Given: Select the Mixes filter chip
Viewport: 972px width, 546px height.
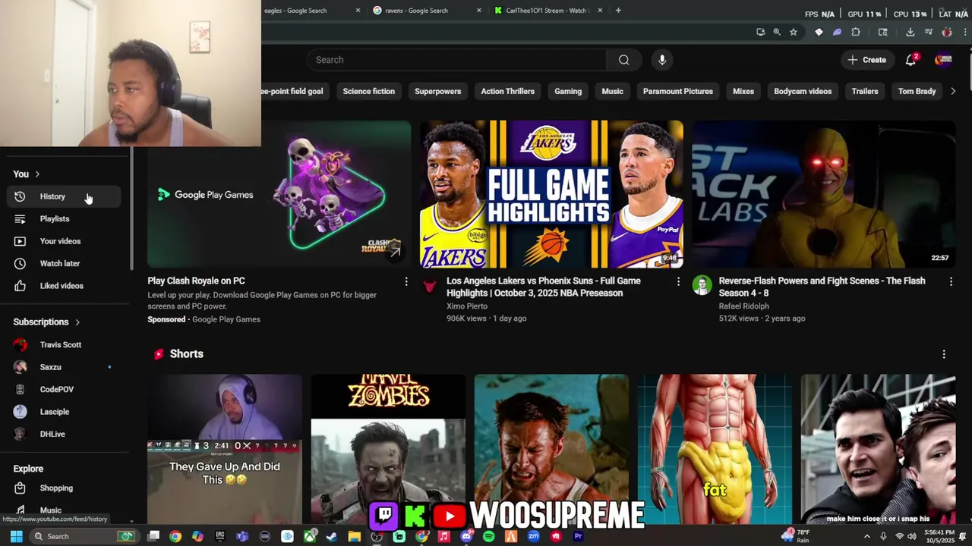Looking at the screenshot, I should click(x=743, y=91).
